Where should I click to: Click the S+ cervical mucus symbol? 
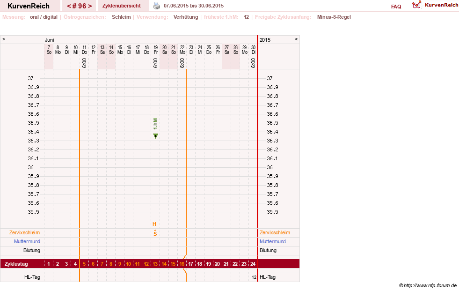[155, 233]
